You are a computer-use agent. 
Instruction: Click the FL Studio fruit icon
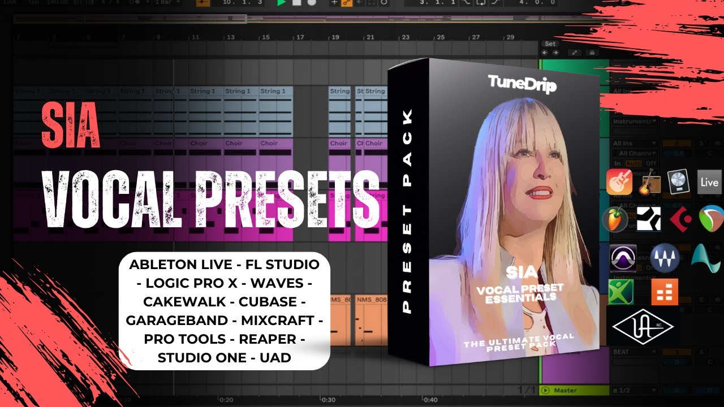tap(615, 219)
